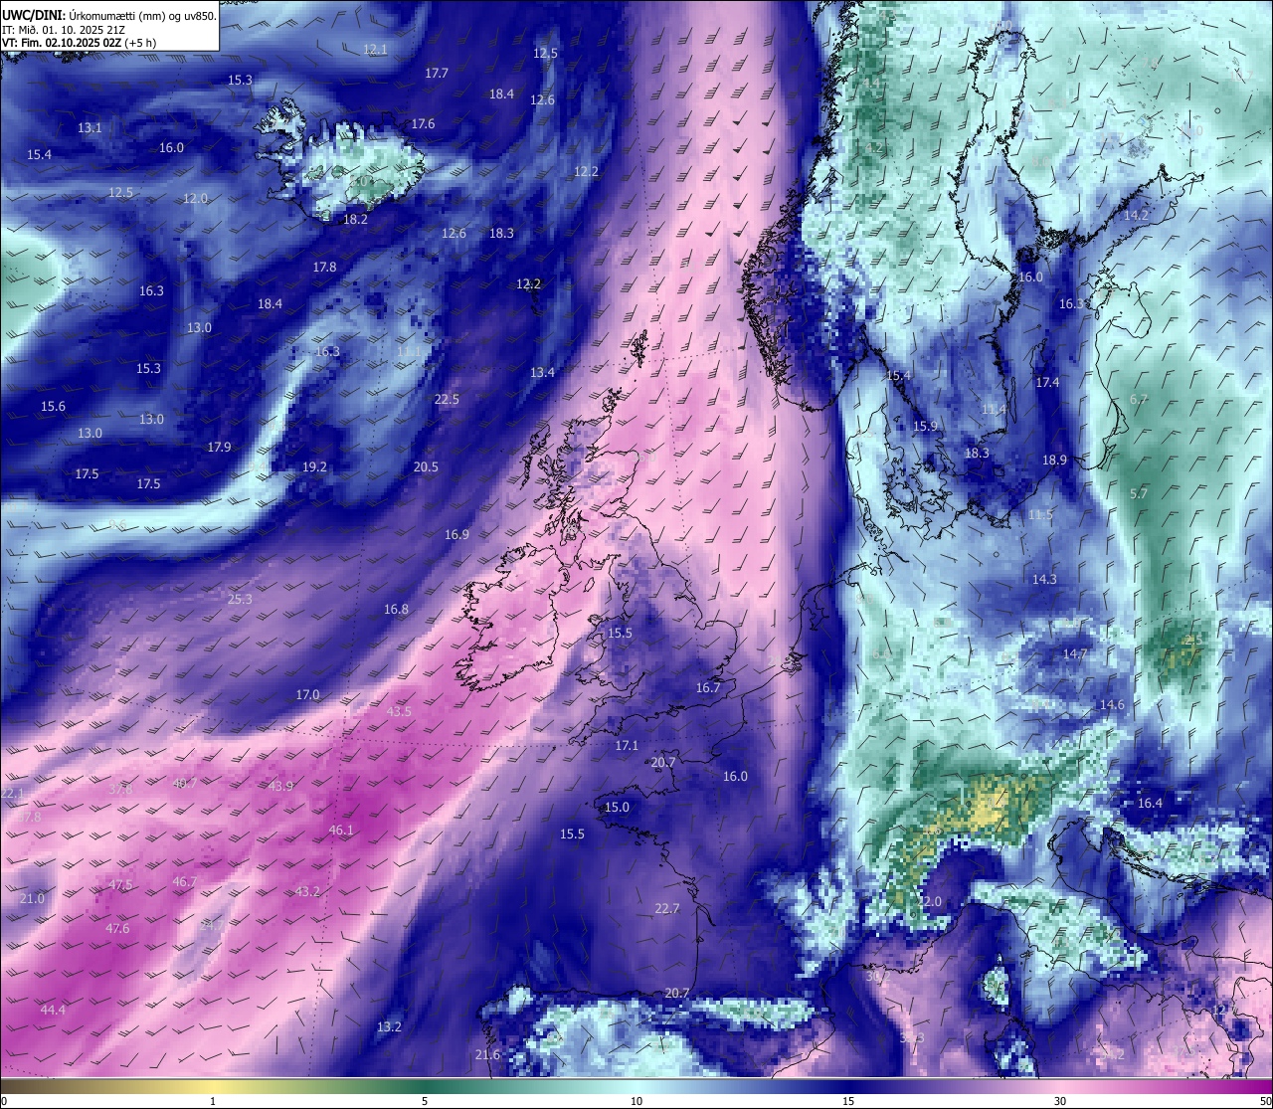The height and width of the screenshot is (1109, 1273).
Task: Click the color scale label 50
Action: coord(1265,1101)
